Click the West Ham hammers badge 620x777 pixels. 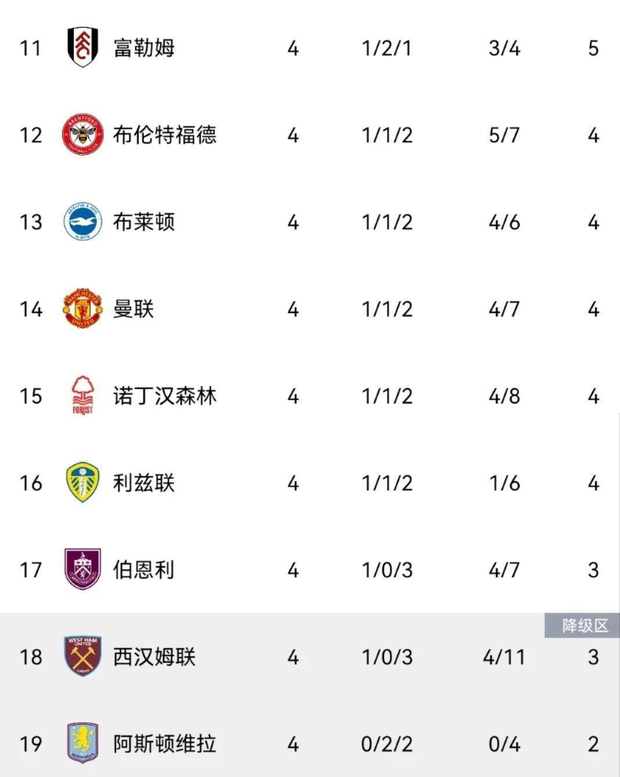coord(82,656)
